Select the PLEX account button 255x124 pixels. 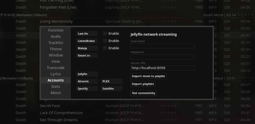[x=112, y=81]
